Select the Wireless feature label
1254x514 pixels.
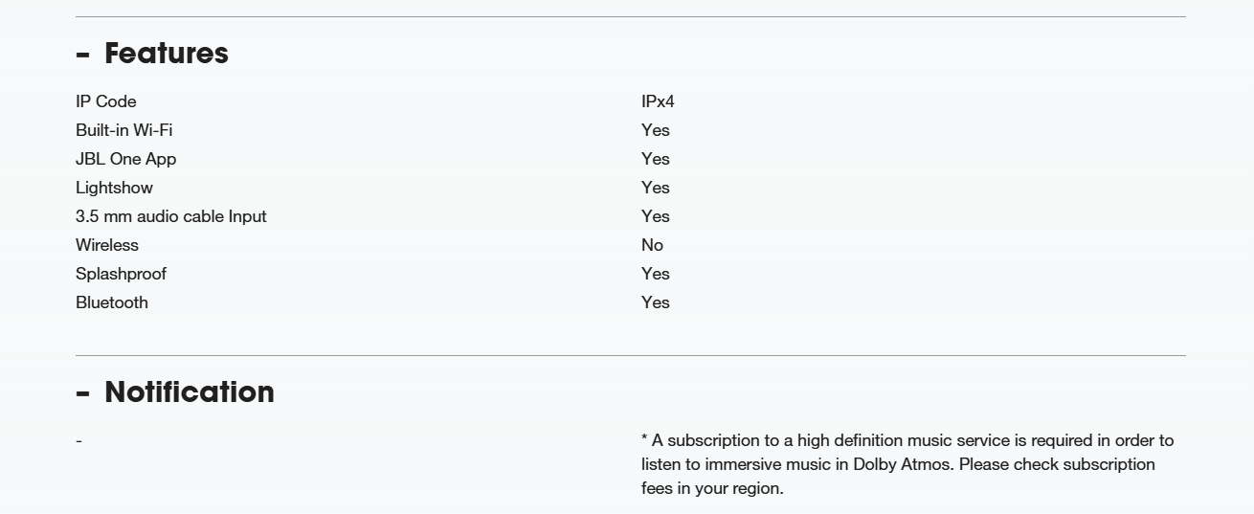coord(107,245)
